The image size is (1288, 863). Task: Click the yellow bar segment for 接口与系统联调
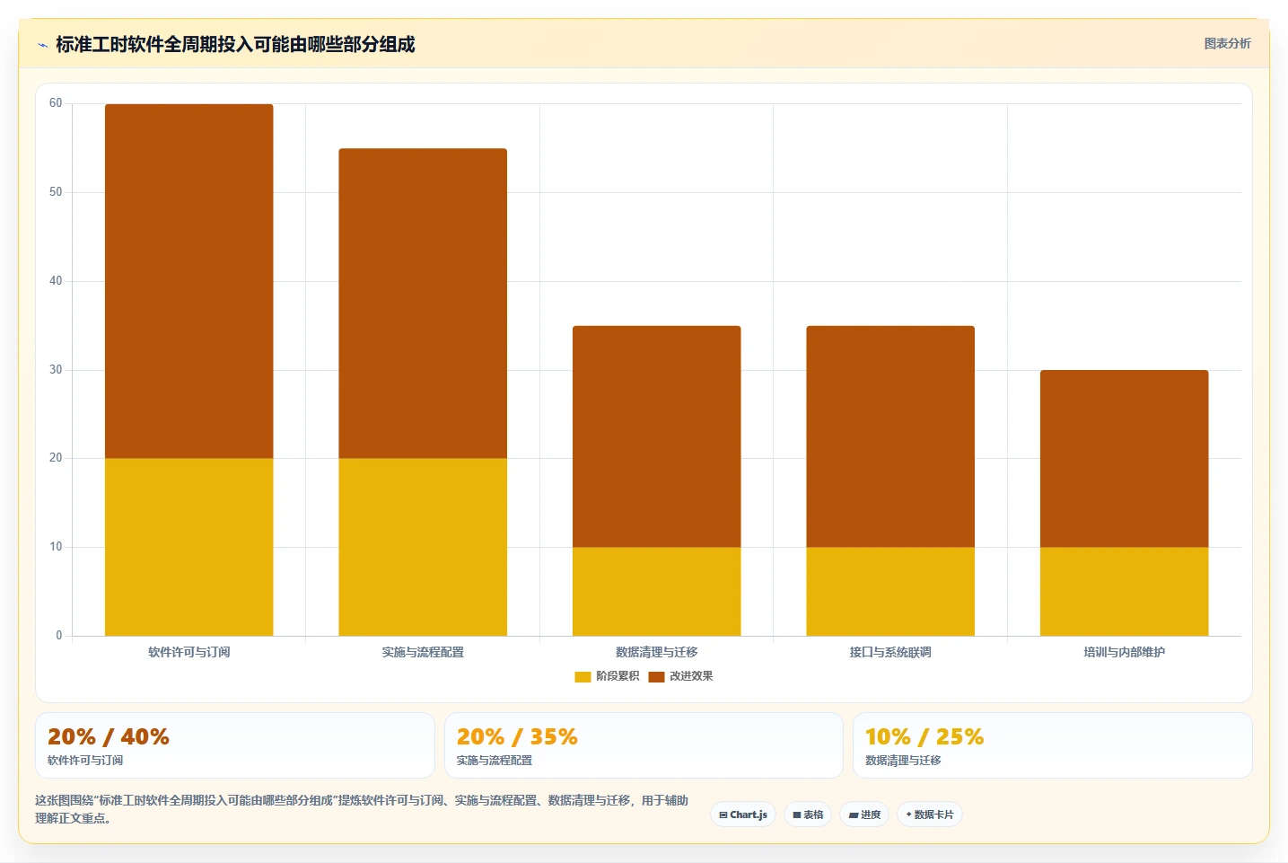(890, 592)
